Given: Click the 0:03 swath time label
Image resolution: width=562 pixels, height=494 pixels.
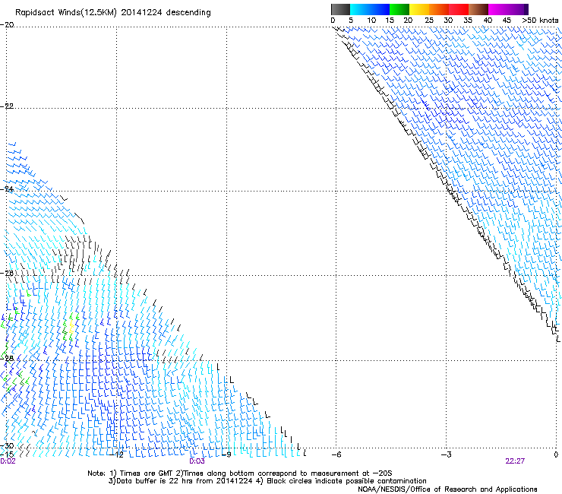Looking at the screenshot, I should pos(197,461).
